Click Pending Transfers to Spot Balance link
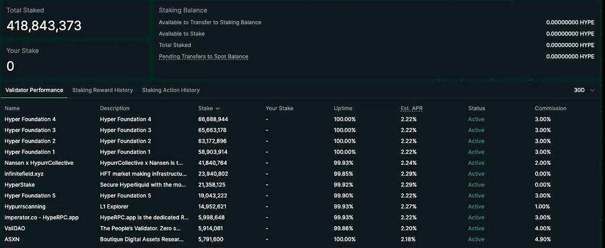This screenshot has height=248, width=605. (204, 57)
